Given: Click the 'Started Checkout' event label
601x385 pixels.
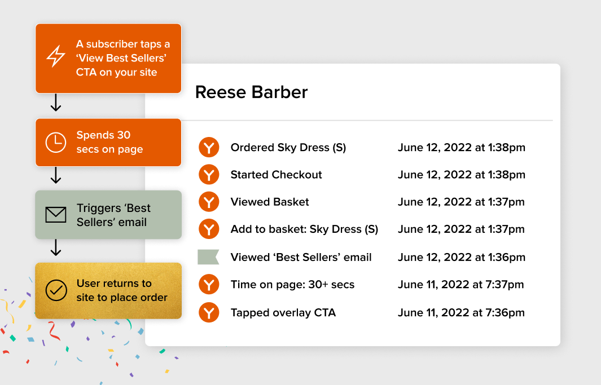Looking at the screenshot, I should tap(276, 175).
